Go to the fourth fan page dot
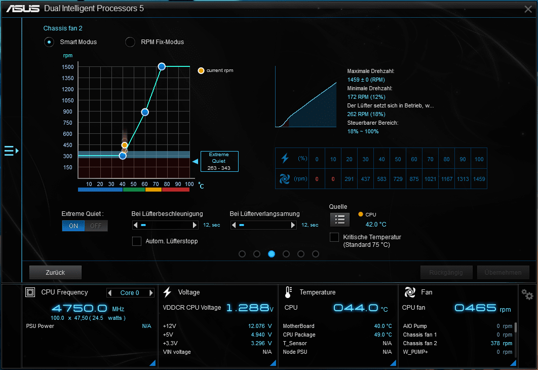Image resolution: width=538 pixels, height=370 pixels. [x=286, y=254]
